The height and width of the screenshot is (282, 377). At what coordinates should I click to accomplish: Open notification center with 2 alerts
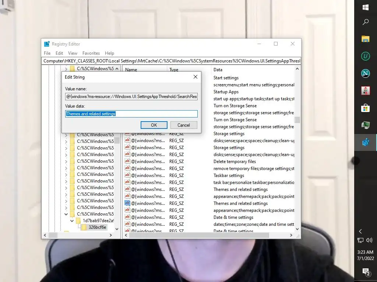click(x=366, y=272)
